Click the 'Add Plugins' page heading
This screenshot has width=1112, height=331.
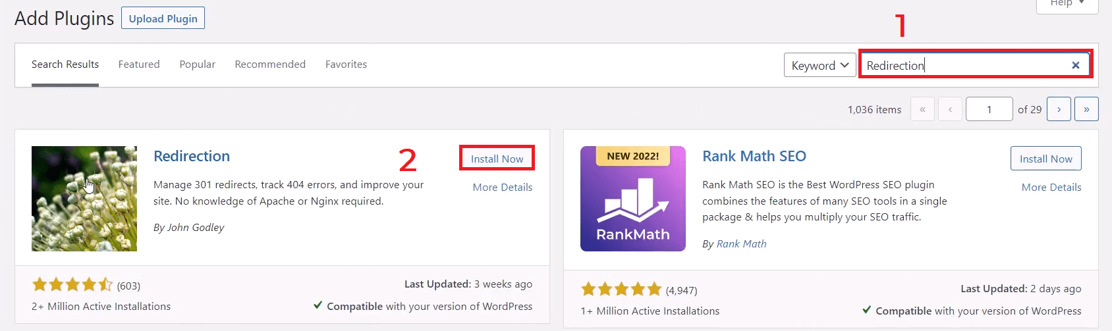pos(65,18)
